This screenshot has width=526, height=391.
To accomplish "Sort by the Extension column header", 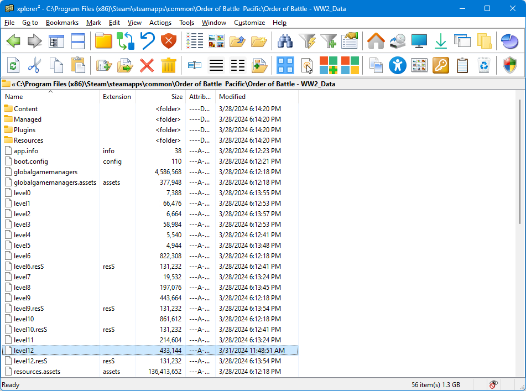I will [x=117, y=97].
